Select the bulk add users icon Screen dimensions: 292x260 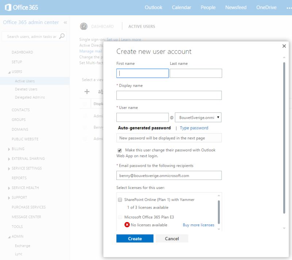click(x=101, y=92)
